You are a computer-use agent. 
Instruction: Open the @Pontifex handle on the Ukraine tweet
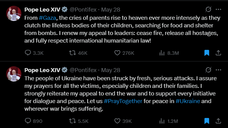83,70
